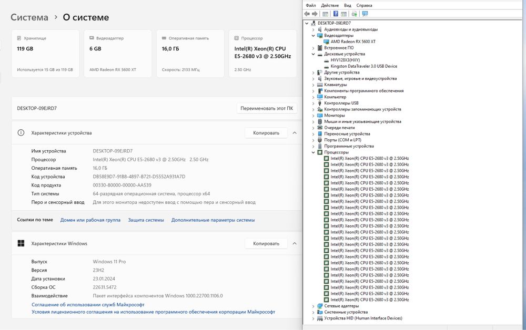Image resolution: width=526 pixels, height=330 pixels.
Task: Click the keyboard icon of Клавиатуры
Action: 320,85
